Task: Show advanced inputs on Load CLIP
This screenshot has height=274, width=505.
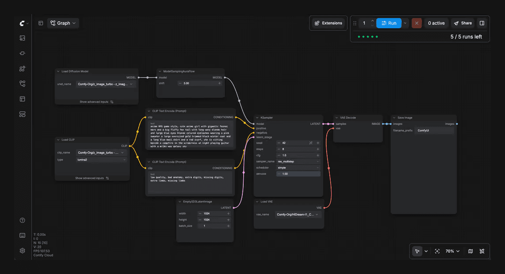Action: (92, 178)
